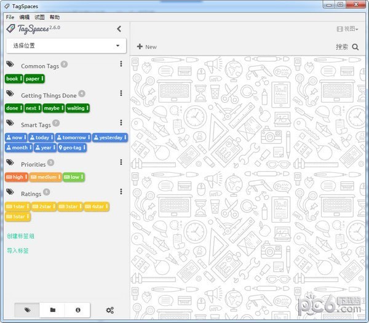Open the folder locations tab
This screenshot has height=323, width=369.
[52, 311]
